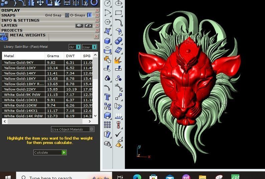Click the orange Explode icon
The width and height of the screenshot is (265, 179).
118,60
